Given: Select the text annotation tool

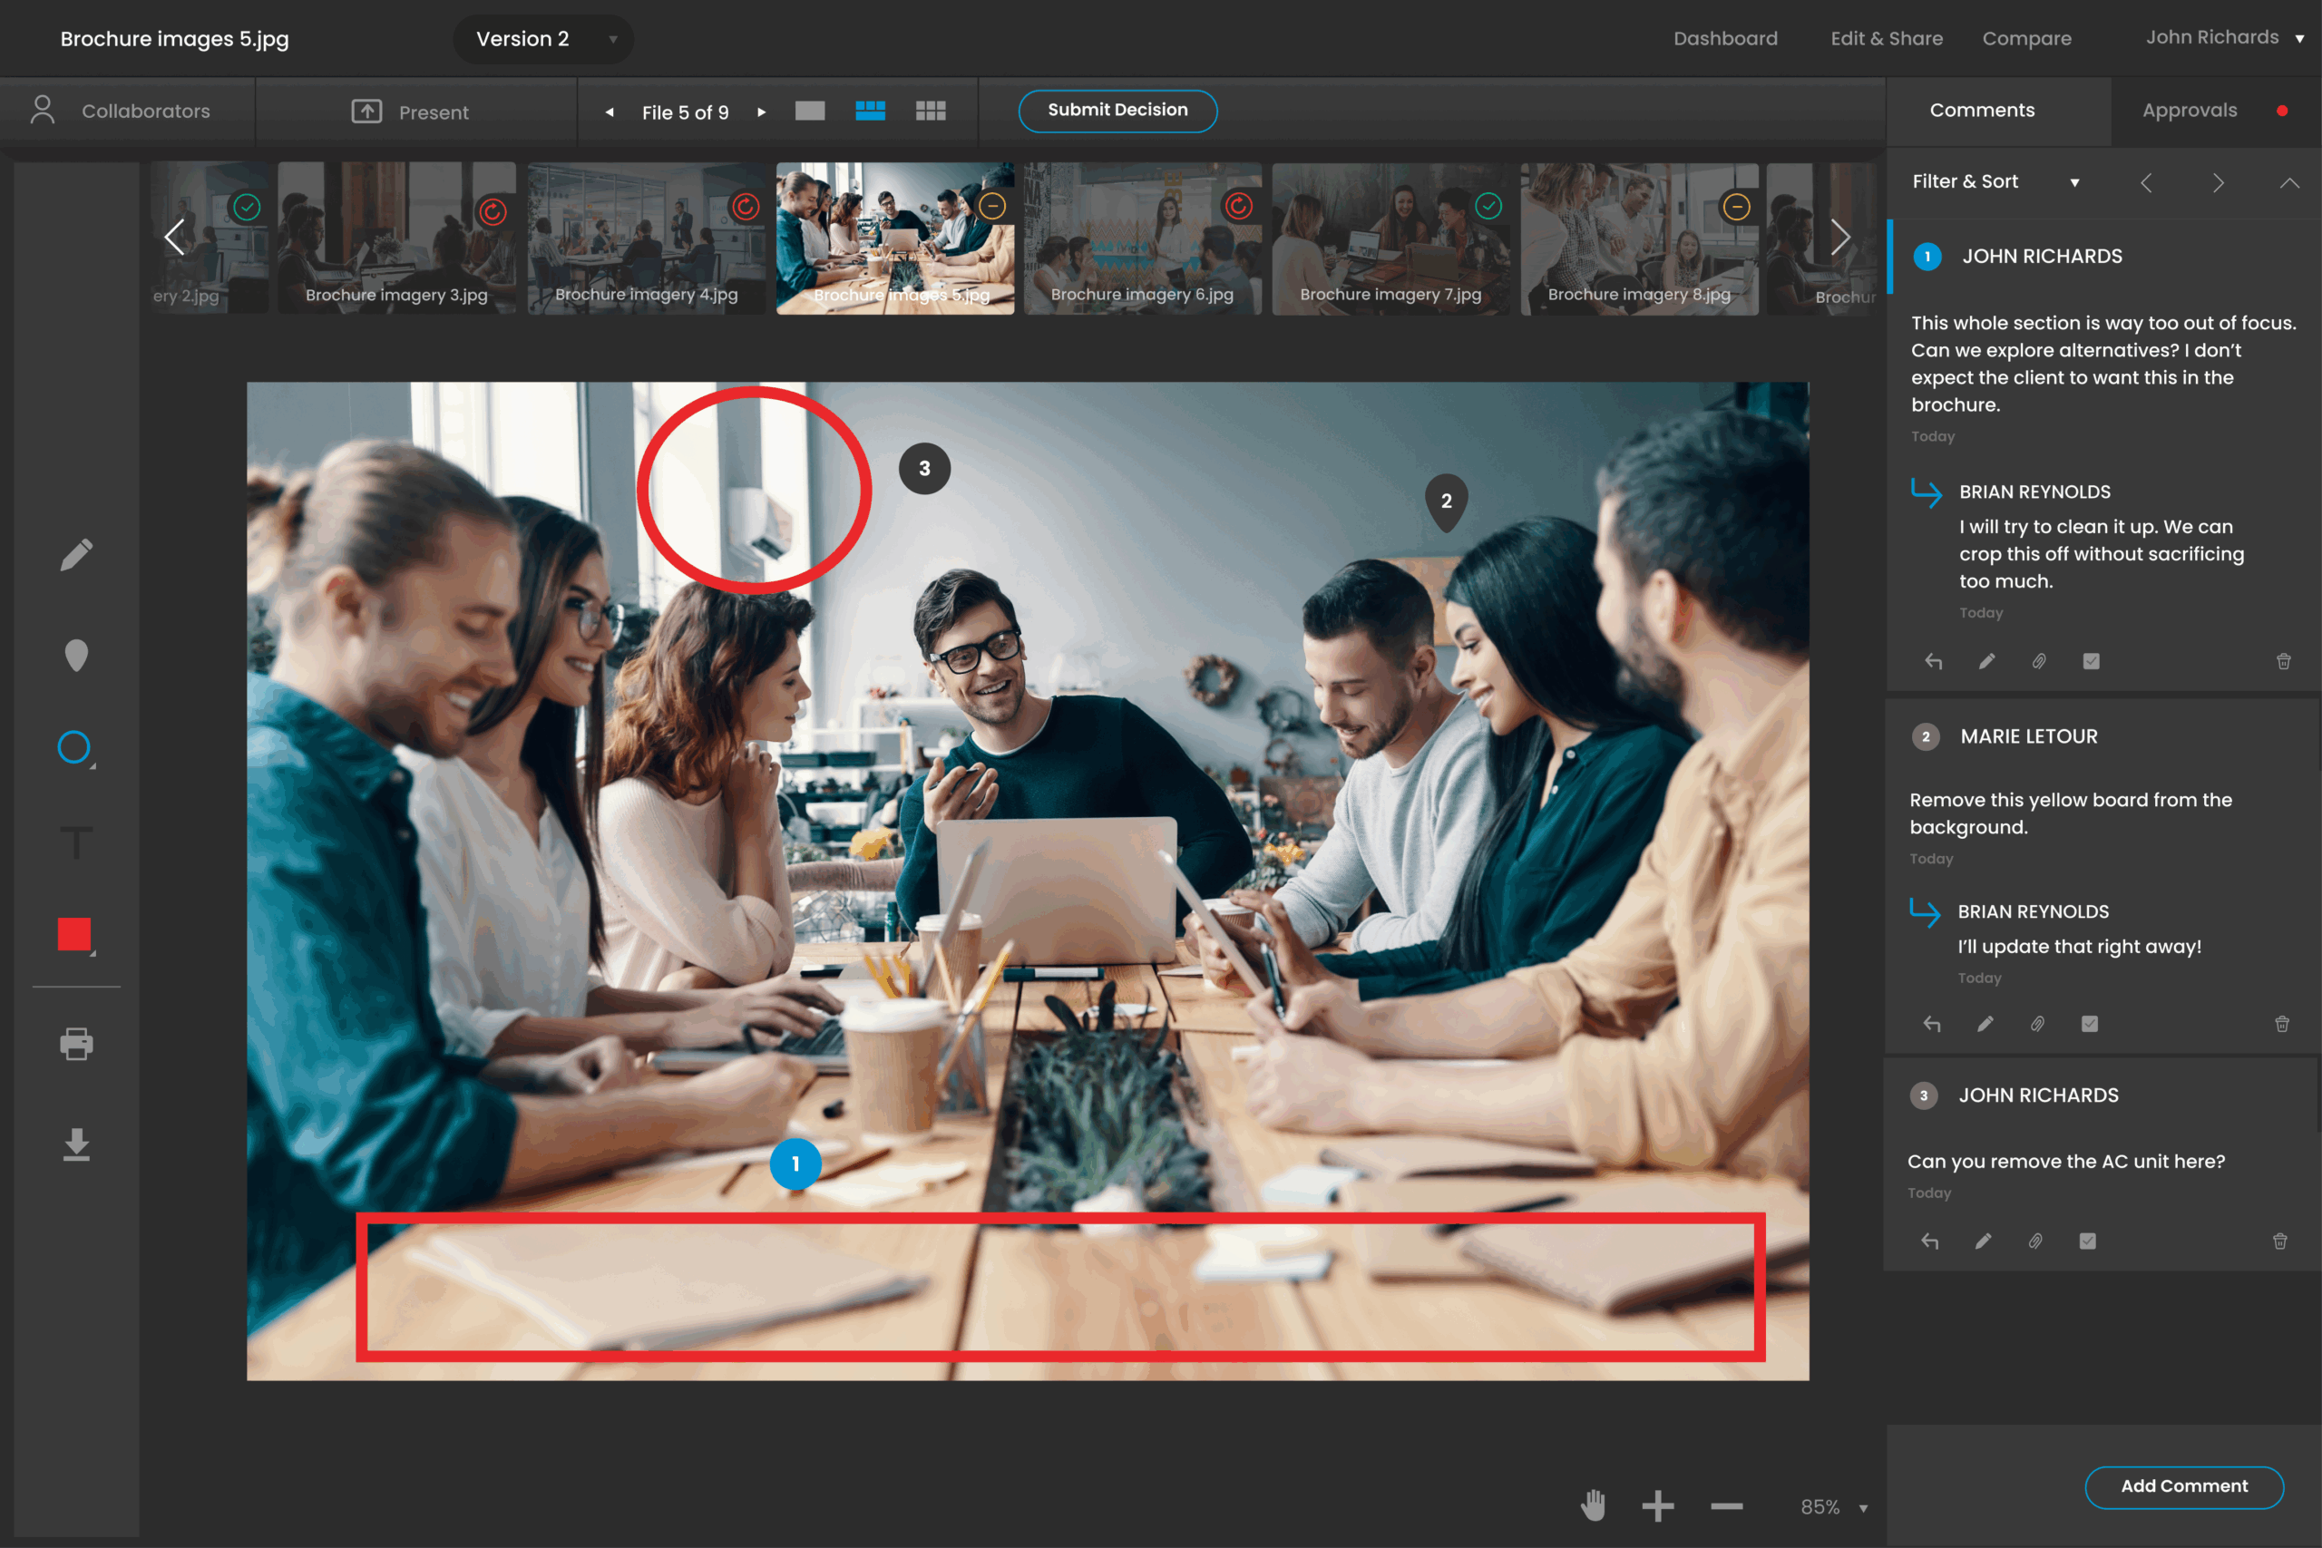Looking at the screenshot, I should pyautogui.click(x=76, y=842).
